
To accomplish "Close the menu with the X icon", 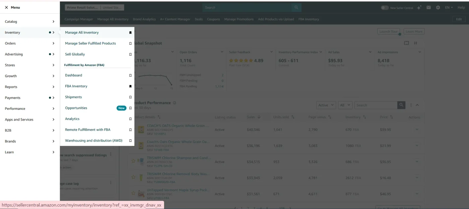I will pyautogui.click(x=6, y=7).
